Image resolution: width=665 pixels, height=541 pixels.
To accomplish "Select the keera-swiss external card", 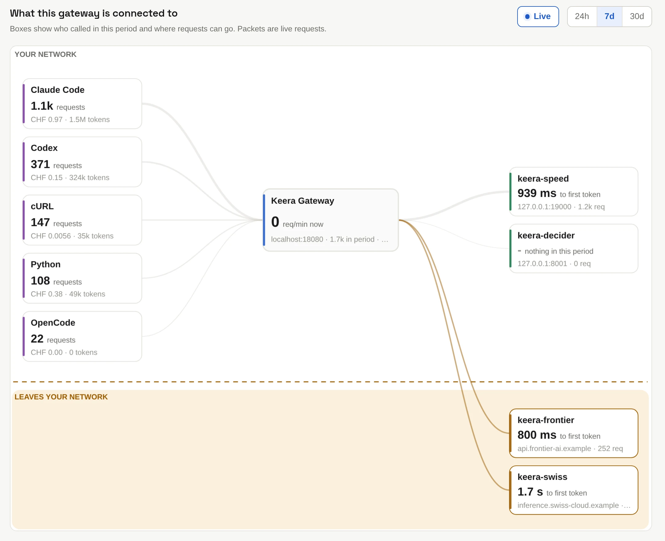I will click(x=574, y=490).
